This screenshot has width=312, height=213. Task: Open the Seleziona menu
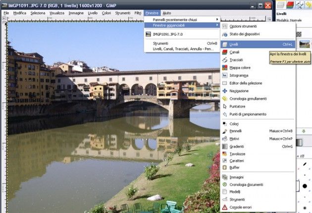[38, 13]
